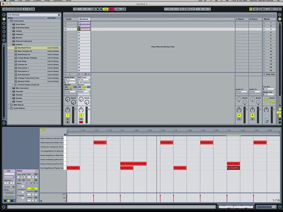Click the TAP tempo button

[x=5, y=9]
